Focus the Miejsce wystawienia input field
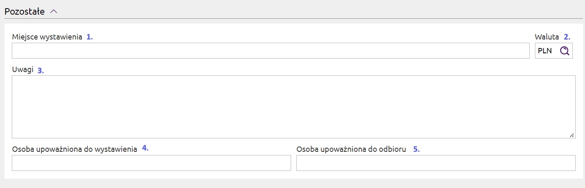 [271, 51]
